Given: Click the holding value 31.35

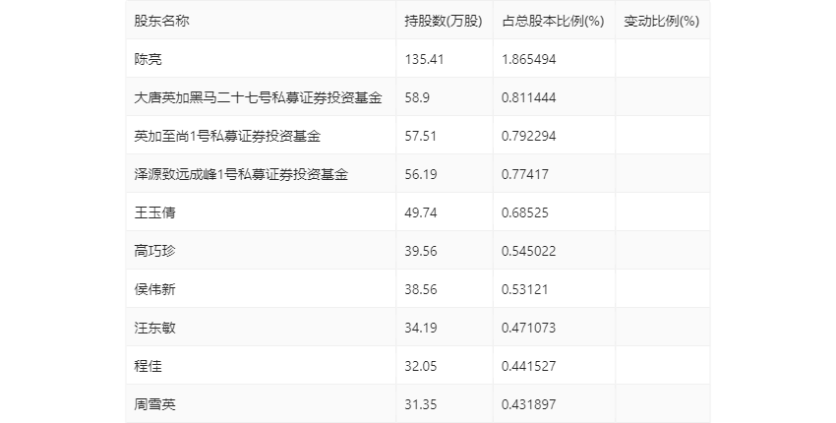Looking at the screenshot, I should [x=421, y=405].
